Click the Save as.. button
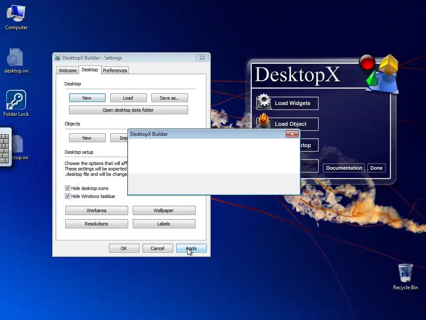 click(170, 97)
